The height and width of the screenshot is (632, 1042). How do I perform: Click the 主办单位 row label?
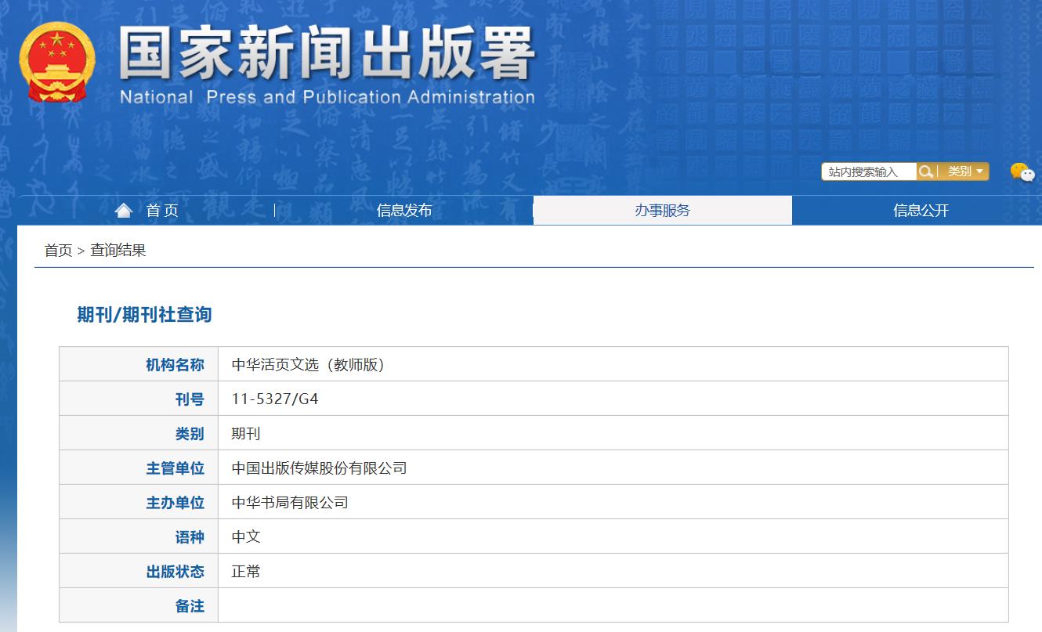(x=175, y=503)
